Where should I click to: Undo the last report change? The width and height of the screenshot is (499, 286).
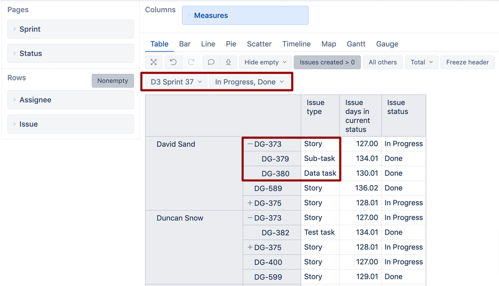click(x=173, y=62)
